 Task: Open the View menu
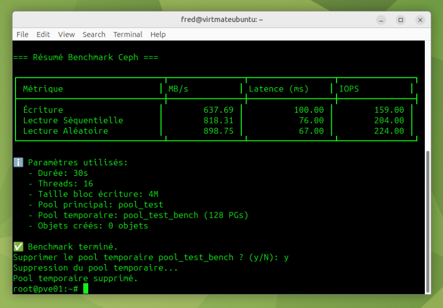click(x=66, y=34)
